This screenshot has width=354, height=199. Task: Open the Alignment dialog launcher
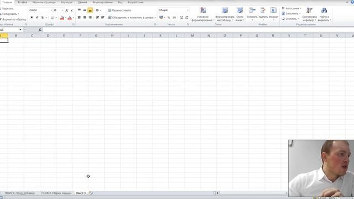[155, 24]
